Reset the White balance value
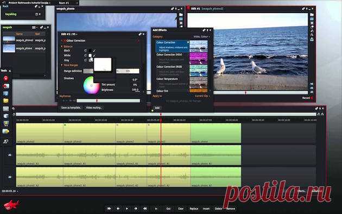Viewport: 342px width, 214px height. 85,55
